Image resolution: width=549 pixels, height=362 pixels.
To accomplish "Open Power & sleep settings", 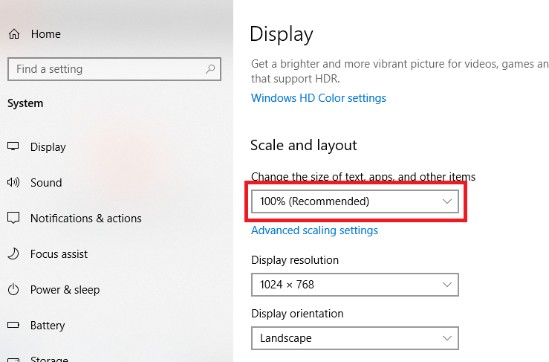I will coord(65,290).
